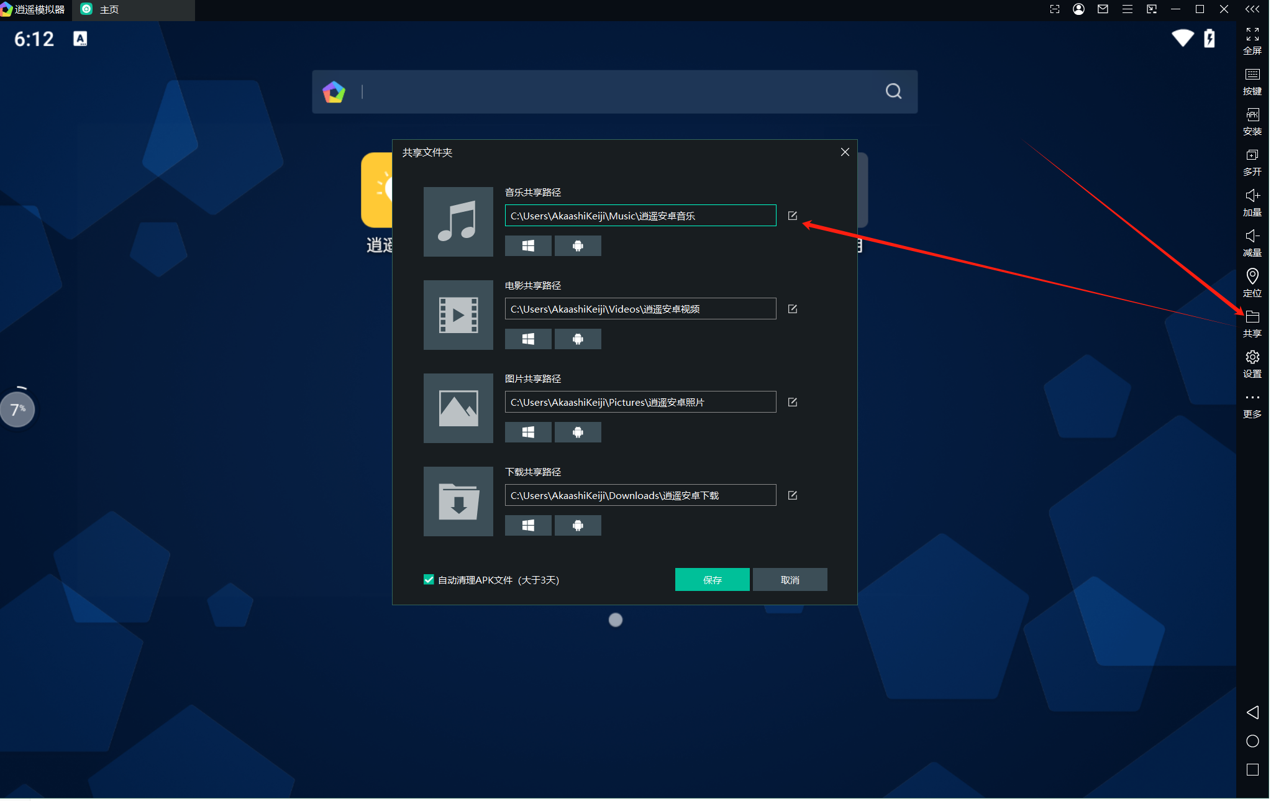
Task: Click the floating 7% performance indicator
Action: tap(17, 409)
